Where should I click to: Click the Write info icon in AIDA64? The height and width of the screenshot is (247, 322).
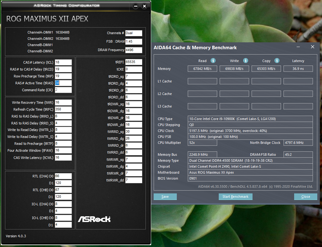click(x=245, y=60)
